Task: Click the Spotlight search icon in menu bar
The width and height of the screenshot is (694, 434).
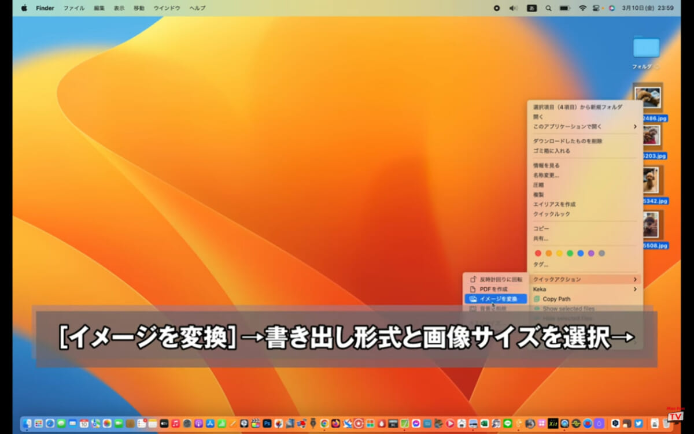Action: click(x=548, y=8)
